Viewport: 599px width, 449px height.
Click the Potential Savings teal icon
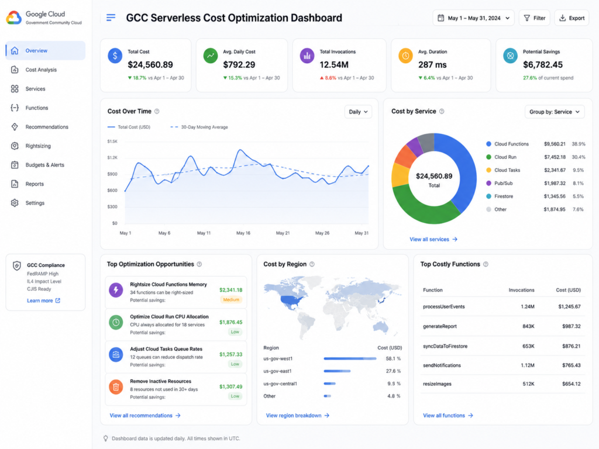(x=510, y=56)
